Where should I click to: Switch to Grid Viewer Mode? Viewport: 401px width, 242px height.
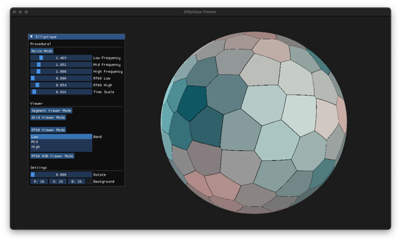pyautogui.click(x=48, y=118)
